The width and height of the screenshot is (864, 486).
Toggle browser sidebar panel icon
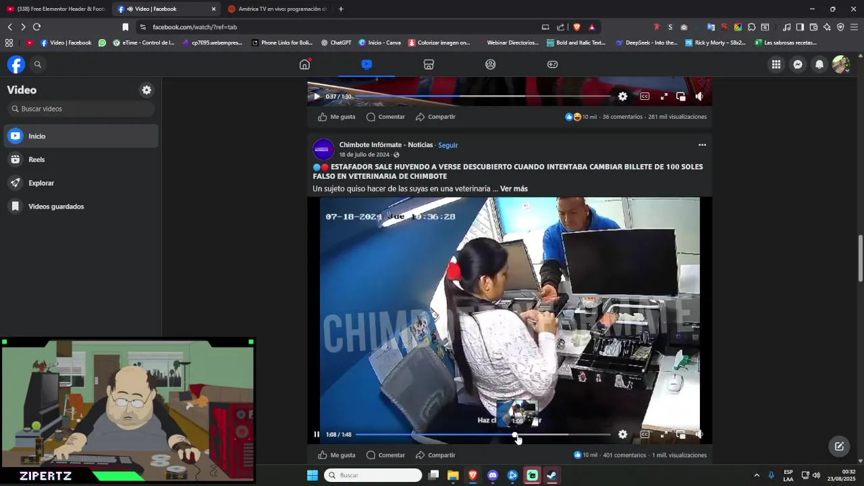point(800,27)
